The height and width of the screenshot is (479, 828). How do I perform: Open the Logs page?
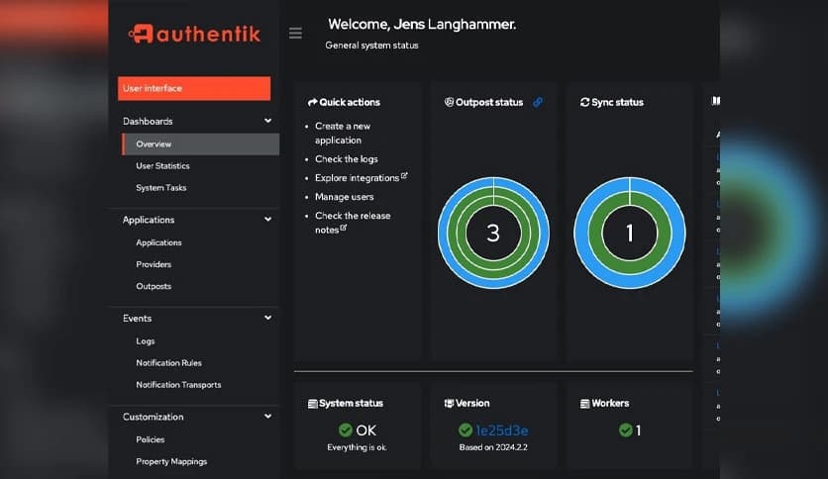click(146, 340)
